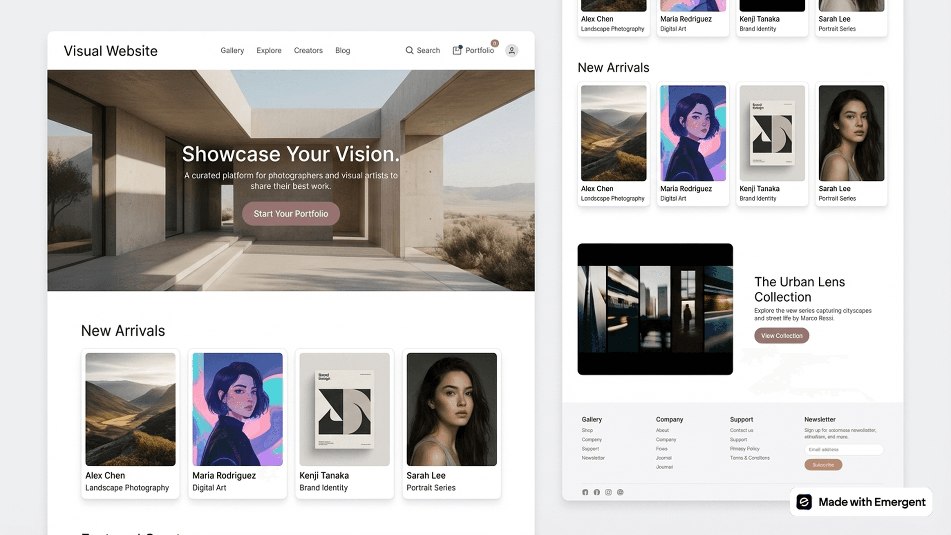This screenshot has width=951, height=535.
Task: Click the Subscribe newsletter button
Action: [x=823, y=465]
